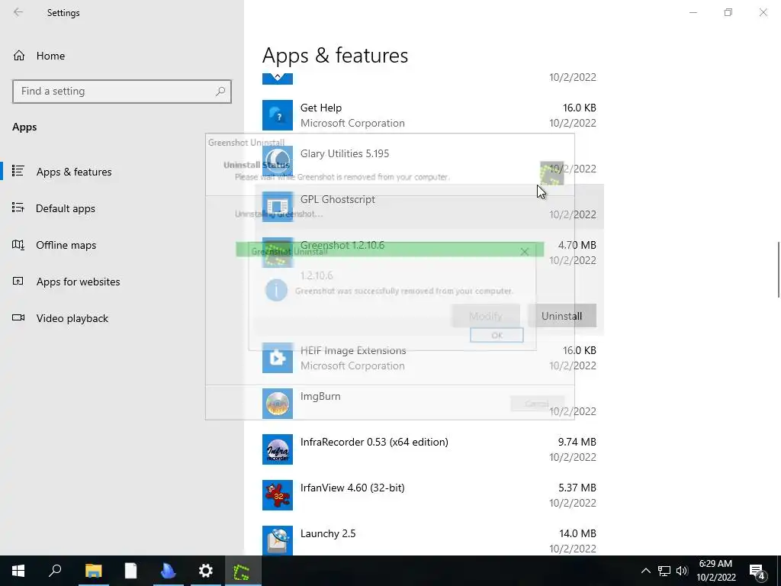The image size is (781, 586).
Task: Select the InfraRecorder 0.53 (x64 edition) text
Action: (374, 442)
